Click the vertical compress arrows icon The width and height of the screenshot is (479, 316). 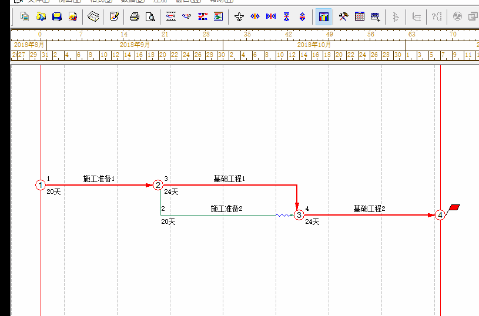pyautogui.click(x=287, y=16)
